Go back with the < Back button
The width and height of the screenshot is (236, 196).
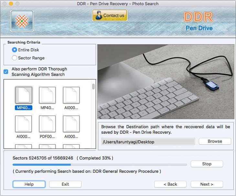point(170,184)
